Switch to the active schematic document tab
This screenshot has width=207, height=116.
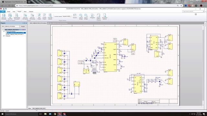tap(38, 23)
